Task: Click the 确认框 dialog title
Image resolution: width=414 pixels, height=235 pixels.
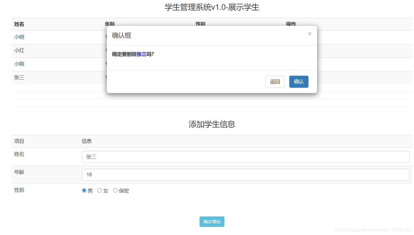Action: 122,35
